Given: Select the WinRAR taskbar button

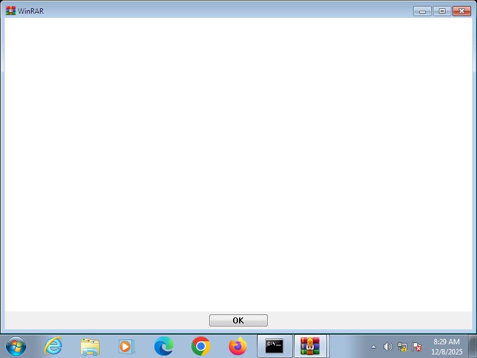Looking at the screenshot, I should click(310, 346).
